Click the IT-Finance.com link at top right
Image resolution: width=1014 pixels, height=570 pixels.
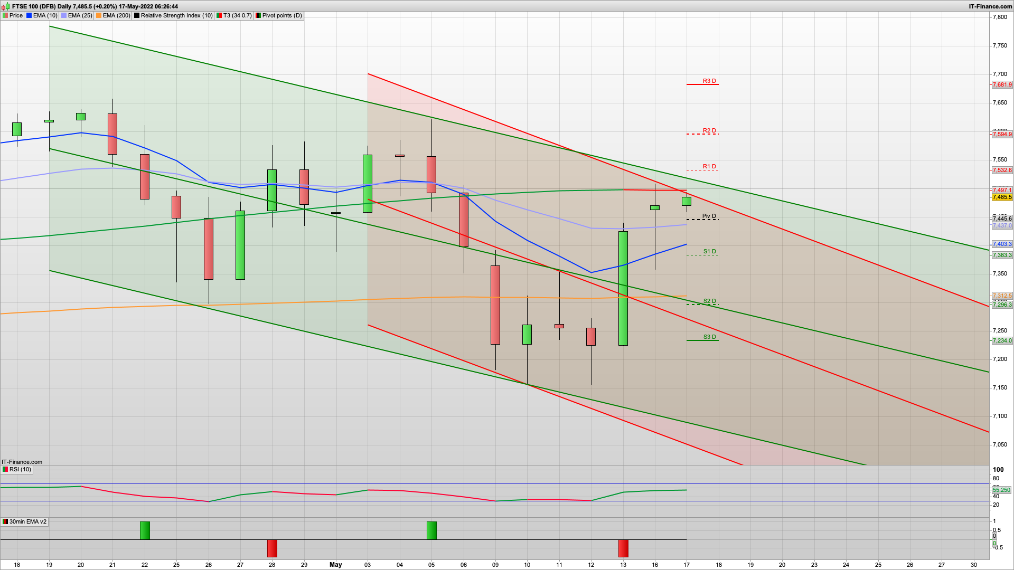990,6
